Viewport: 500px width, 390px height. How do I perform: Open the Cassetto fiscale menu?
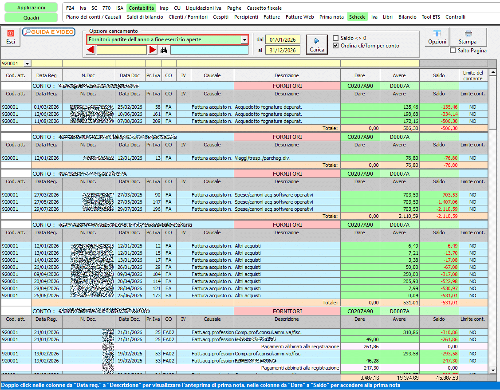pyautogui.click(x=264, y=8)
